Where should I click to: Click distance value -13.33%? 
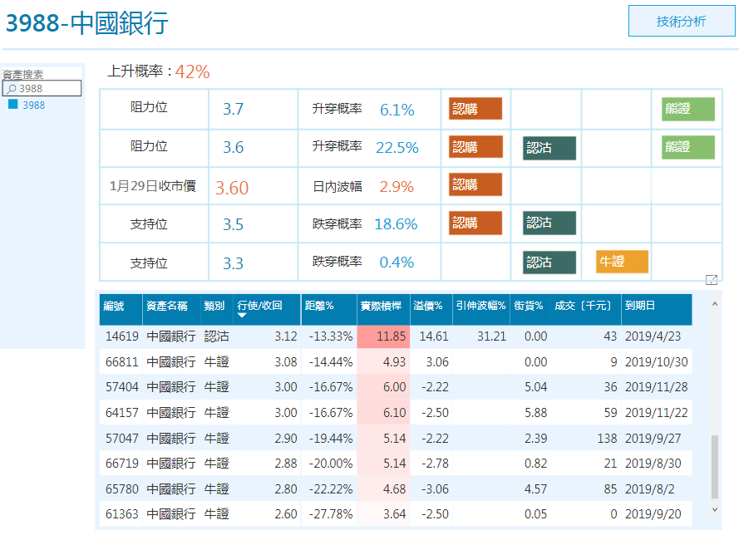click(x=331, y=336)
